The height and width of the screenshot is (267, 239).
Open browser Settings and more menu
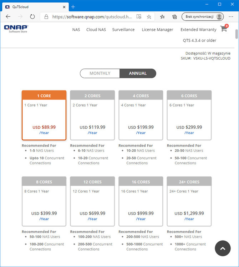pyautogui.click(x=231, y=17)
